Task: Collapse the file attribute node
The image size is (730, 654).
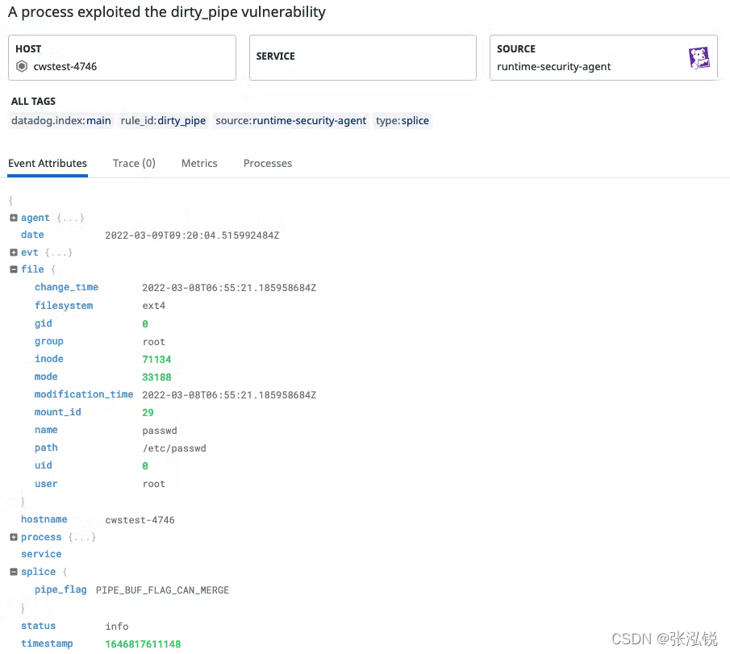Action: (x=14, y=269)
